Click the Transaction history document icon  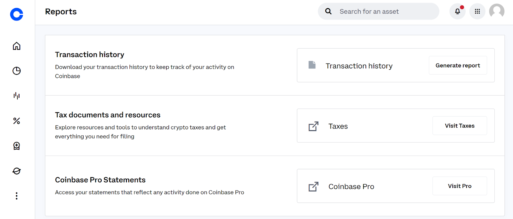tap(312, 65)
